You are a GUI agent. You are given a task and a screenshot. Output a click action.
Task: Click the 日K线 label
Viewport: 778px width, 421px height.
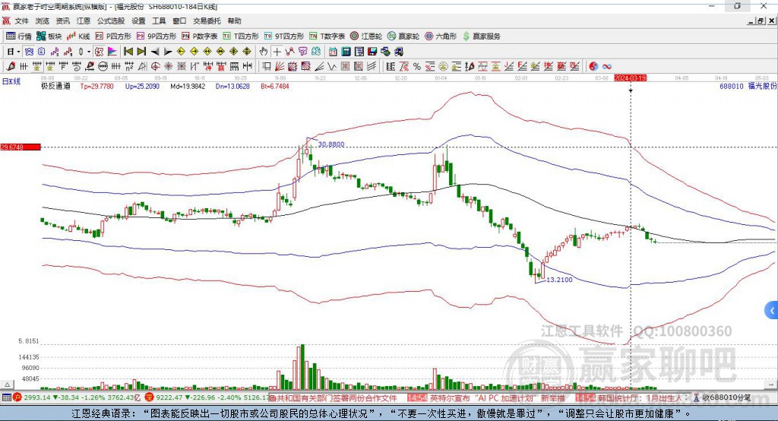(x=11, y=81)
